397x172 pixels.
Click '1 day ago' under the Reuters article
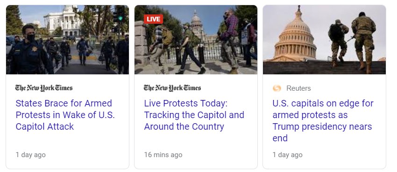(287, 155)
